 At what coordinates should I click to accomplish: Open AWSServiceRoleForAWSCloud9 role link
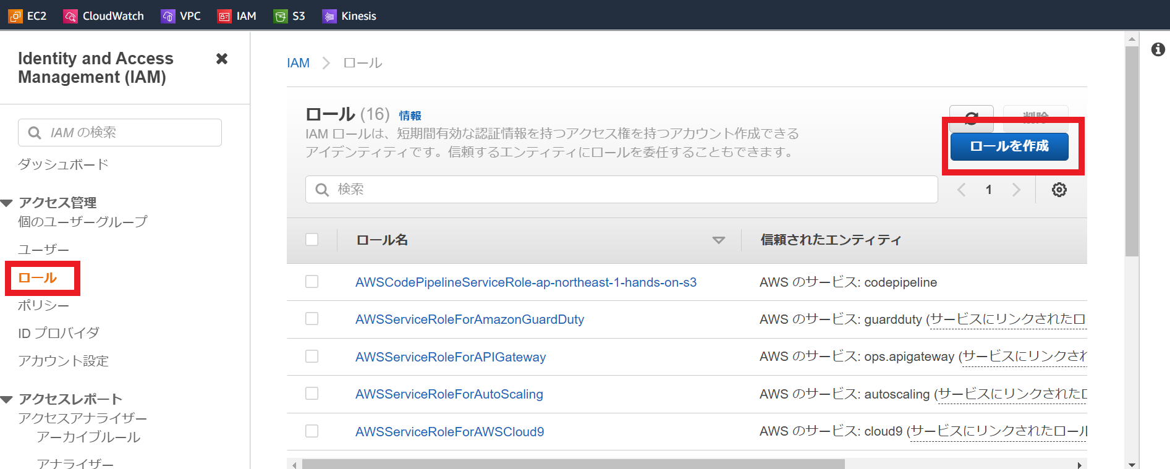pos(450,432)
